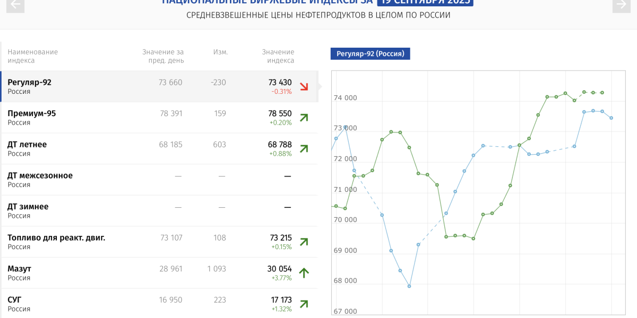Screen dimensions: 637x318
Task: Click green trend arrow for СУГ
Action: pyautogui.click(x=304, y=304)
